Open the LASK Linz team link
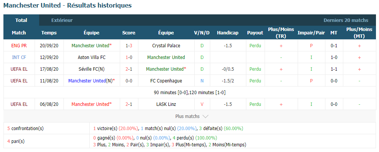The width and height of the screenshot is (379, 152). click(x=166, y=104)
